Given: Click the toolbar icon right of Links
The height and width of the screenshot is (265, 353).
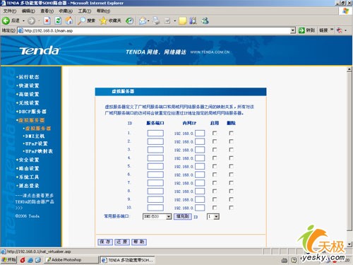Looking at the screenshot, I should click(339, 30).
